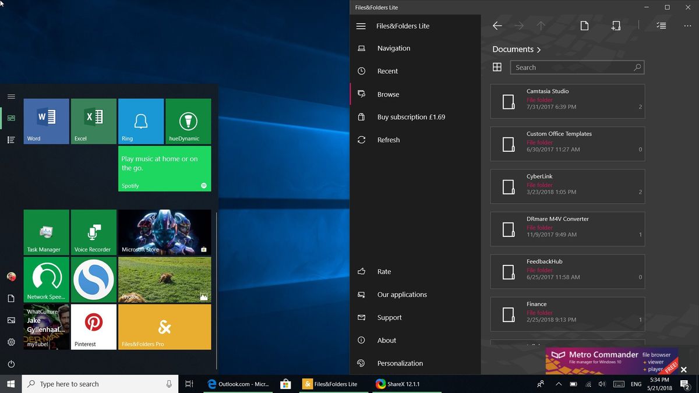699x393 pixels.
Task: Open the Navigation section
Action: (394, 48)
